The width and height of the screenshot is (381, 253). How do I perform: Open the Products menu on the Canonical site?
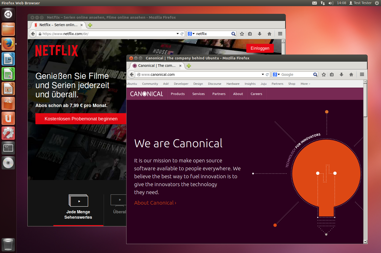(178, 94)
